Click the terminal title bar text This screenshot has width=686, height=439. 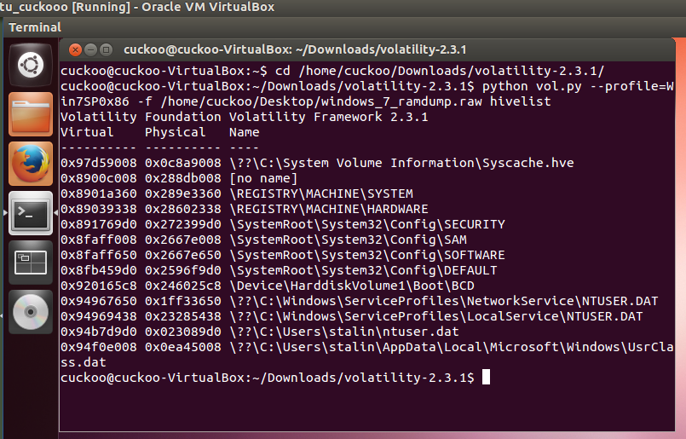[x=295, y=49]
